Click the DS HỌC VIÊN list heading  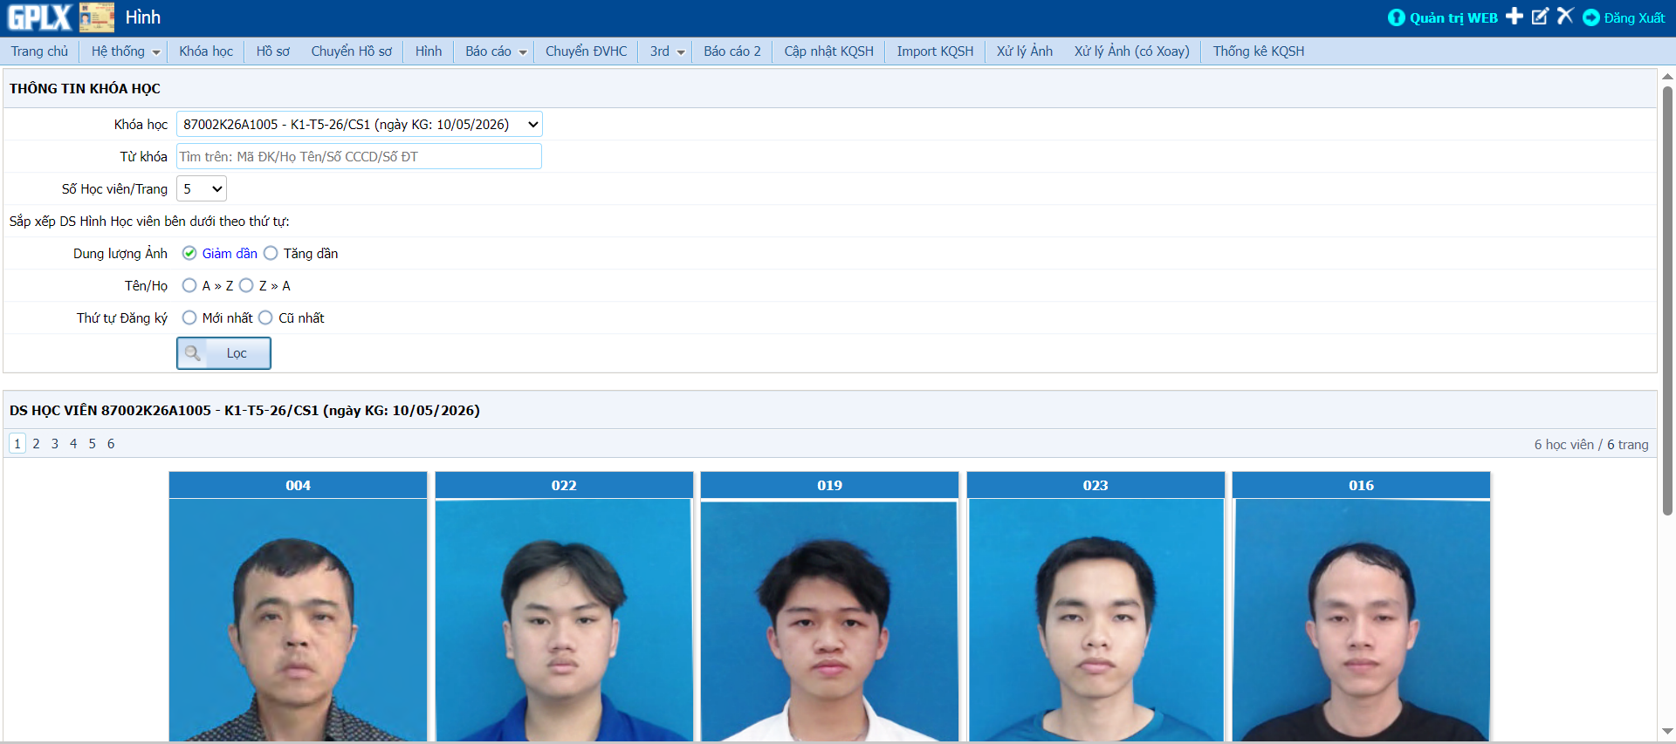coord(244,410)
